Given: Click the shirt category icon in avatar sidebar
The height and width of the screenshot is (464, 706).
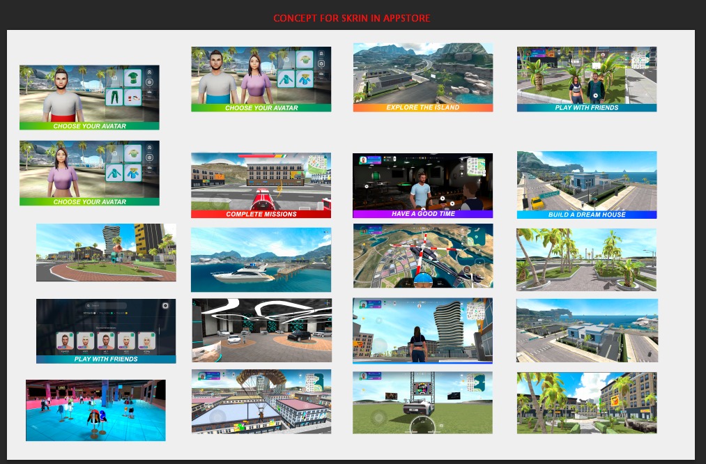Looking at the screenshot, I should click(320, 54).
